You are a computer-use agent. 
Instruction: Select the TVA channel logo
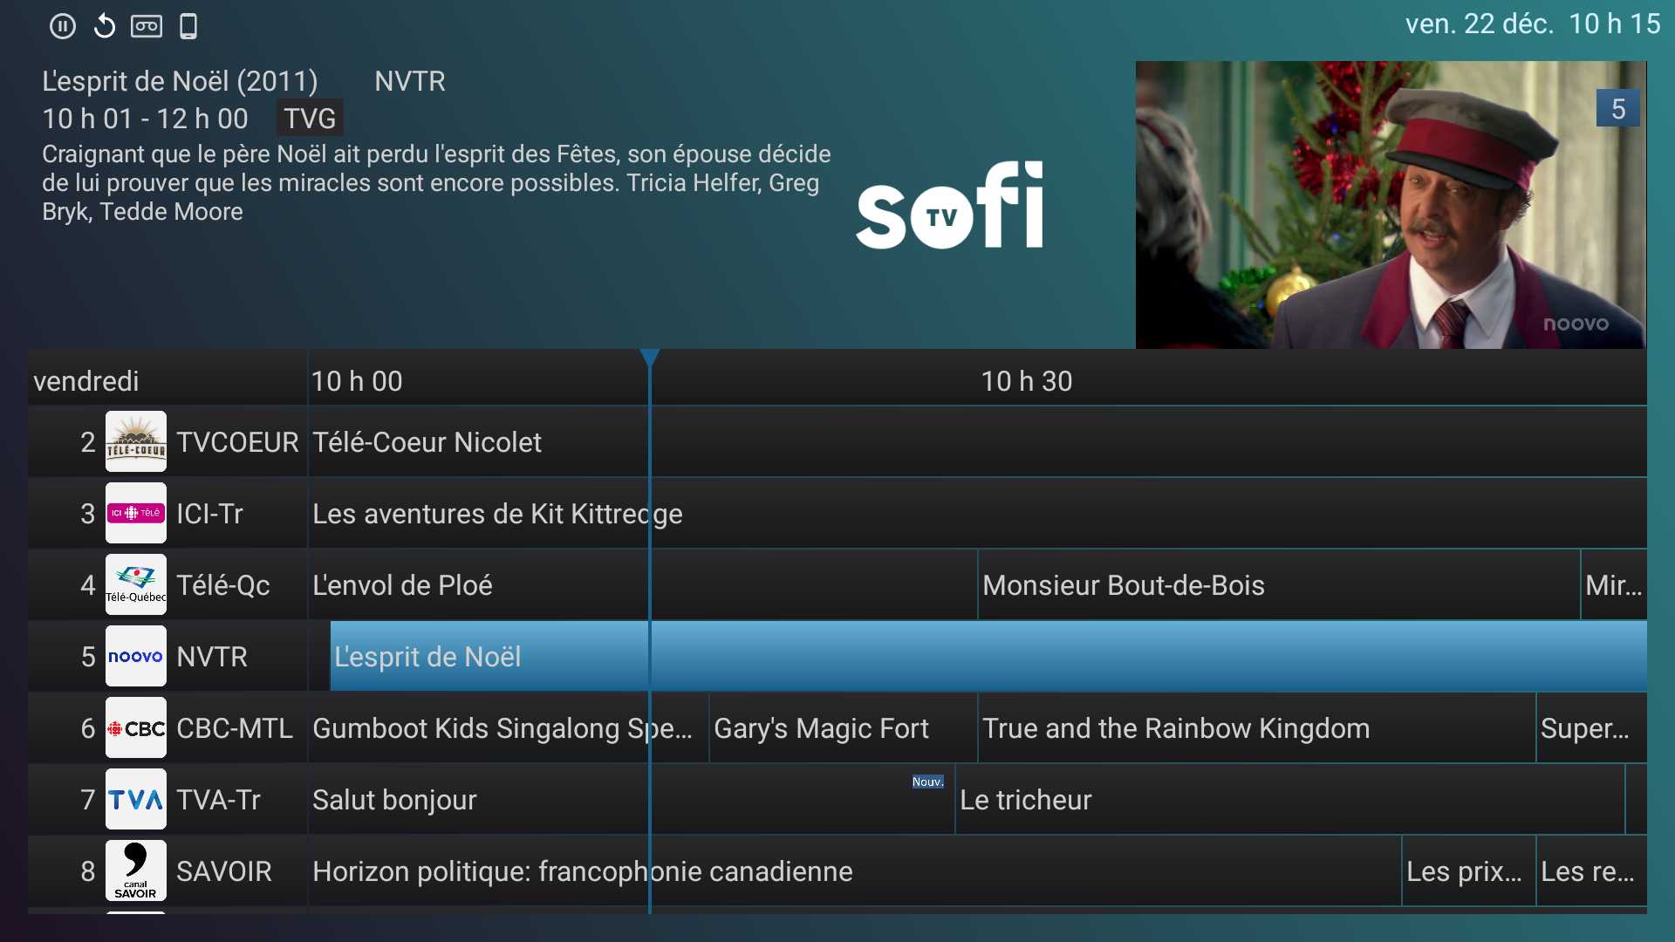click(135, 799)
